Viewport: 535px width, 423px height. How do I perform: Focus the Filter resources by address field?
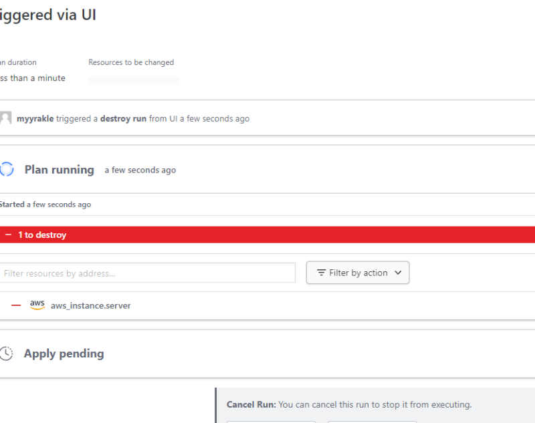[x=147, y=273]
